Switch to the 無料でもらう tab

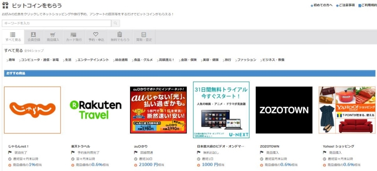120,37
